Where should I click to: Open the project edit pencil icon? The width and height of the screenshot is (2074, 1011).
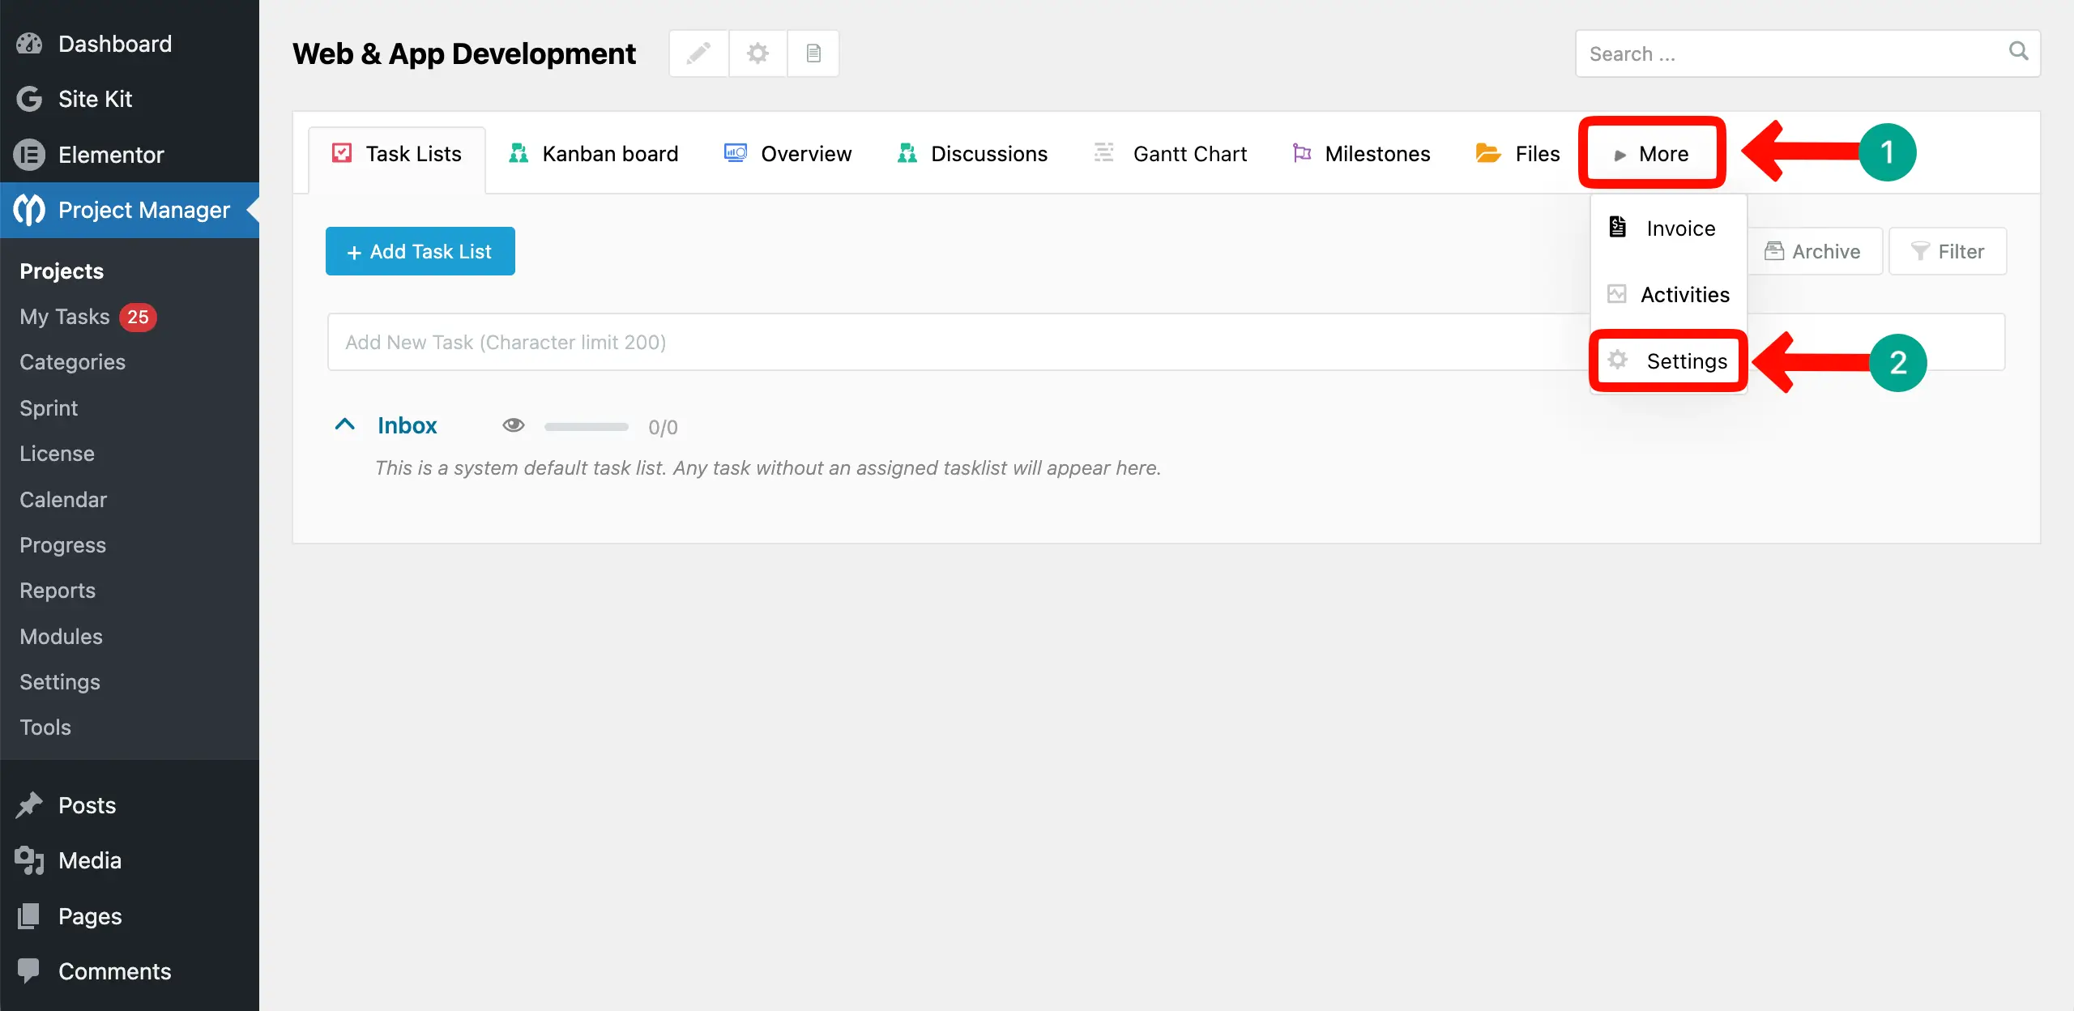[x=698, y=53]
